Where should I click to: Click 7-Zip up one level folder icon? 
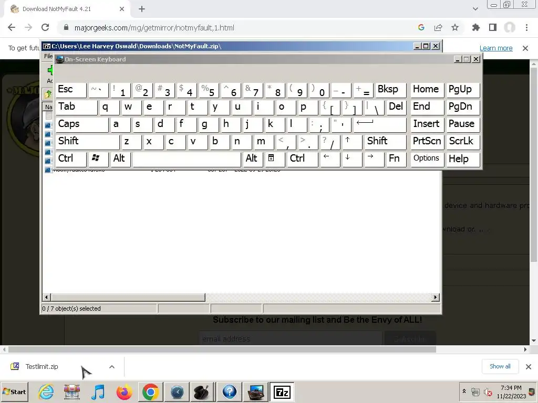click(48, 94)
